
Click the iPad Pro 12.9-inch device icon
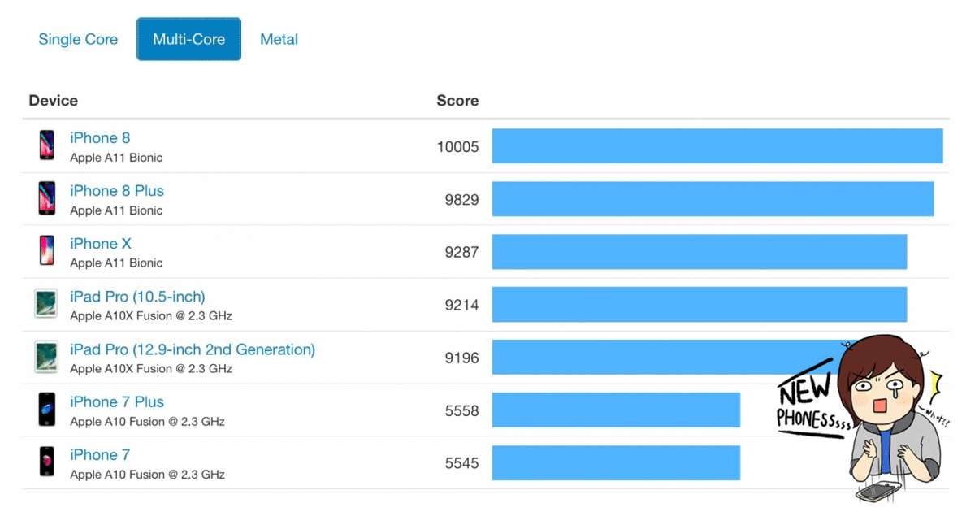46,357
